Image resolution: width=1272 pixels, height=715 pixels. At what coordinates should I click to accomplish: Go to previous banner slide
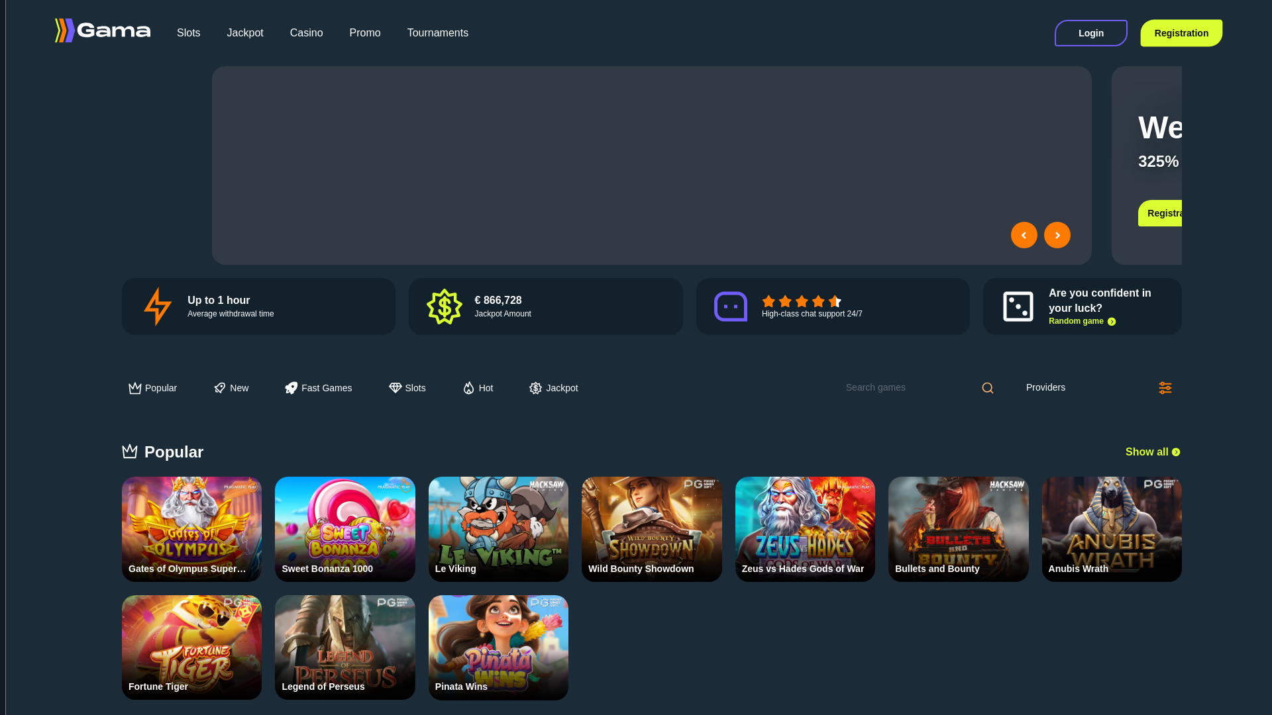[1024, 235]
